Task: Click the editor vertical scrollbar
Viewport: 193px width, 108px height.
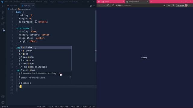Action: [96, 36]
